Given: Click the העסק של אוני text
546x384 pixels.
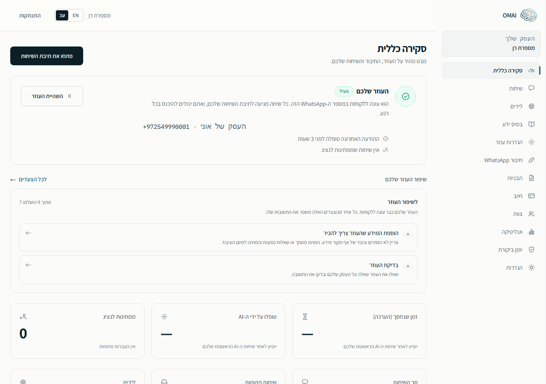Looking at the screenshot, I should [223, 126].
